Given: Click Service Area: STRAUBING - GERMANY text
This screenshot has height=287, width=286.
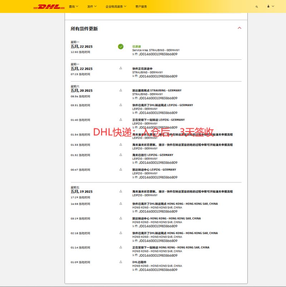Looking at the screenshot, I should pos(156,50).
